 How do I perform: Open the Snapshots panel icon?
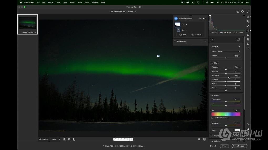(x=248, y=40)
